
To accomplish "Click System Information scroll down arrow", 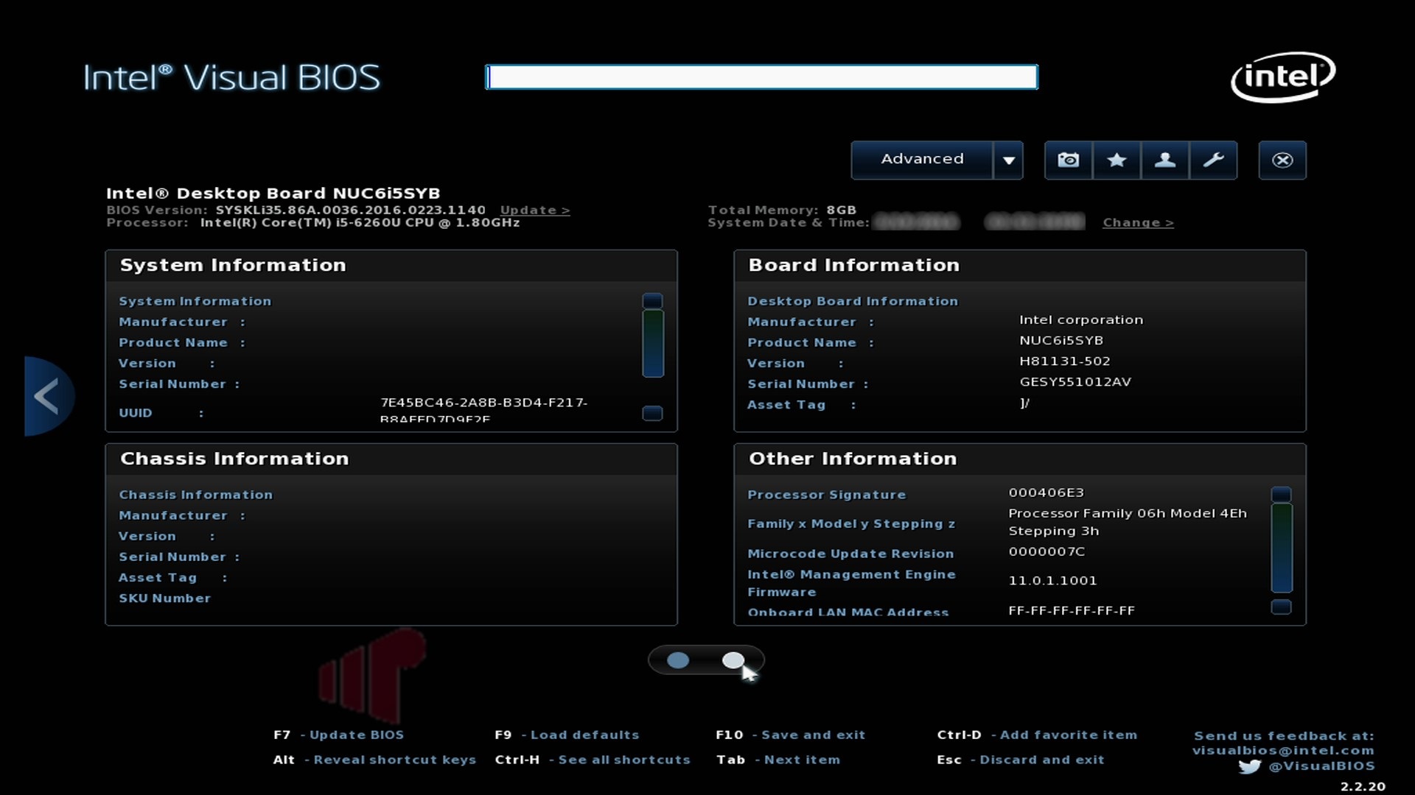I will tap(652, 413).
